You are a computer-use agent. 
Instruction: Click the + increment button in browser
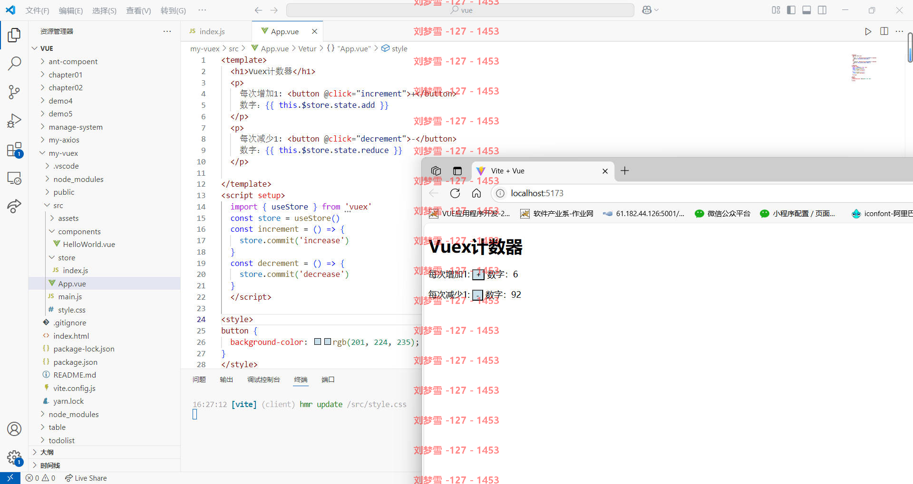point(478,275)
